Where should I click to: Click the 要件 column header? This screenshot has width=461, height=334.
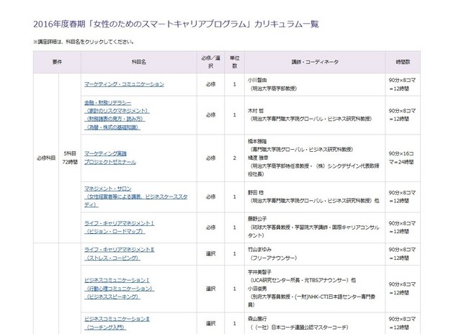[57, 62]
